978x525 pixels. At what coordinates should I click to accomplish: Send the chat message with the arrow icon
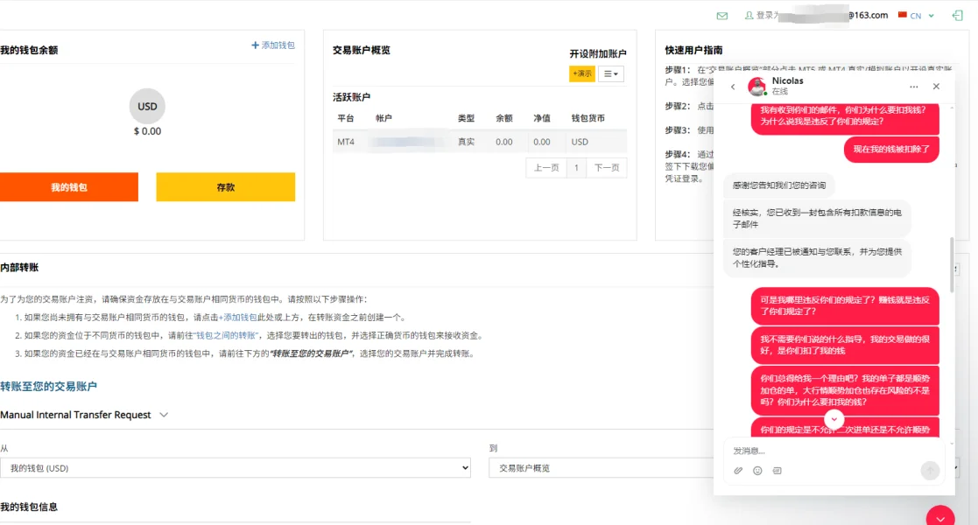(x=930, y=471)
